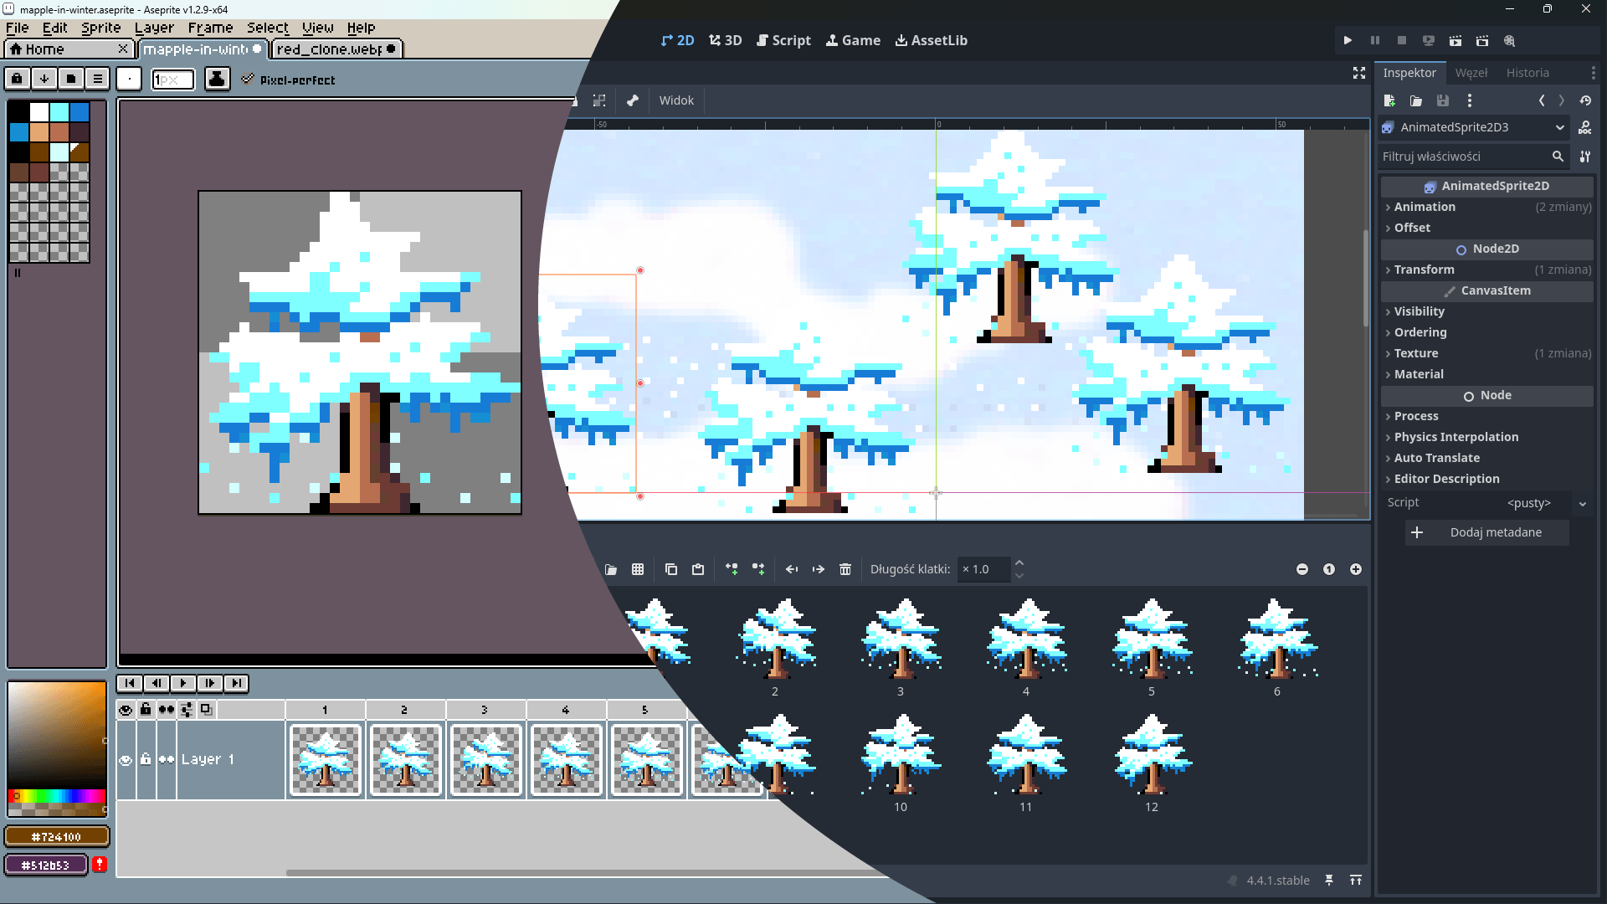Toggle distraction-free mode expand icon
The width and height of the screenshot is (1607, 904).
coord(1359,73)
